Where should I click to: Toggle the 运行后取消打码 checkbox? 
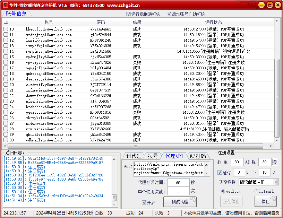pos(129,14)
